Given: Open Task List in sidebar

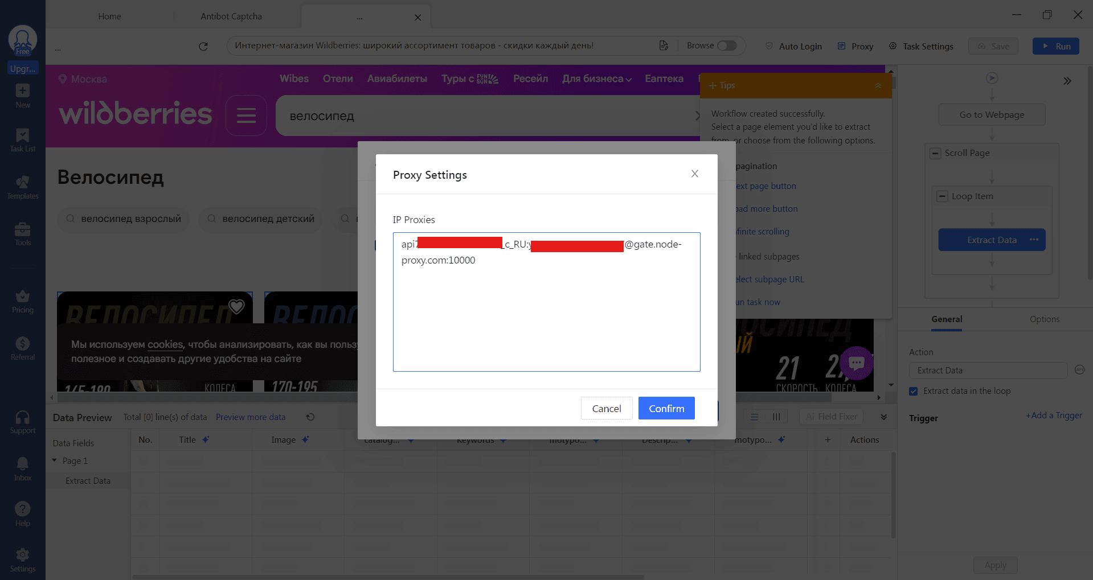Looking at the screenshot, I should [23, 140].
